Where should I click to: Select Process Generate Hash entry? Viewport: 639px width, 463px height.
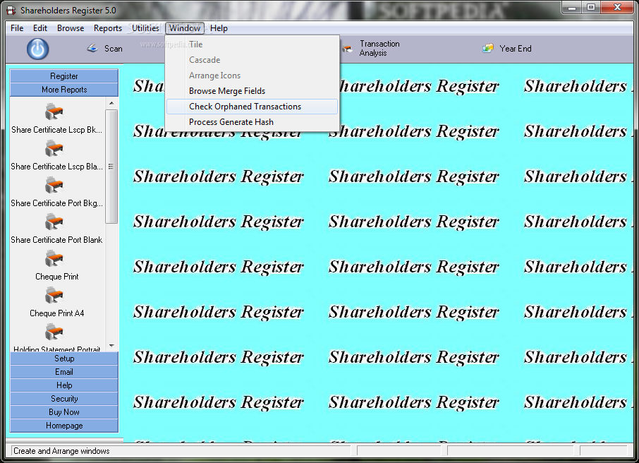point(252,122)
